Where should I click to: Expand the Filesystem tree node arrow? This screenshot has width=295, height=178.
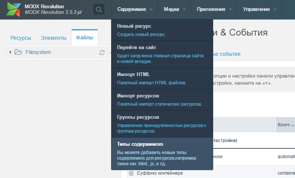11,52
